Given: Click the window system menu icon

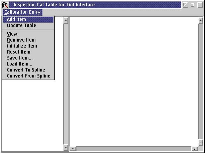Looking at the screenshot, I should [x=5, y=5].
